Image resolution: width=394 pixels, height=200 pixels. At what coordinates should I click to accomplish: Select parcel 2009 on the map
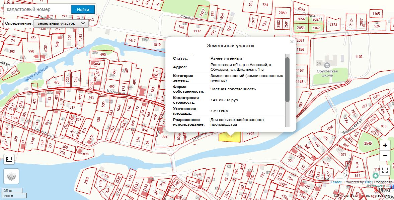(x=87, y=180)
